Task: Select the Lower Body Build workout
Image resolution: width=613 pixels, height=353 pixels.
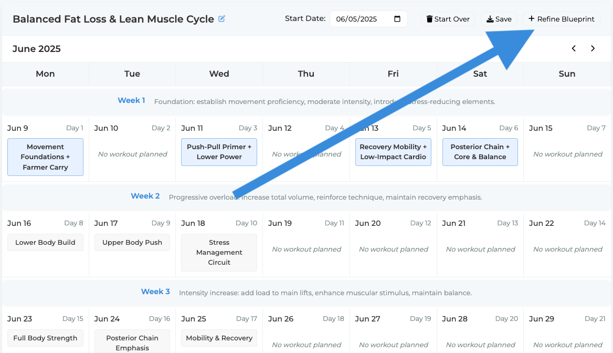Action: [x=45, y=242]
